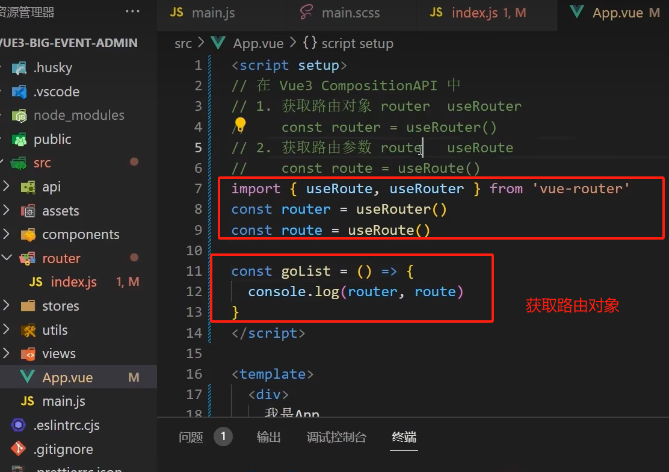This screenshot has height=472, width=669.
Task: Click the api folder icon
Action: pyautogui.click(x=28, y=187)
